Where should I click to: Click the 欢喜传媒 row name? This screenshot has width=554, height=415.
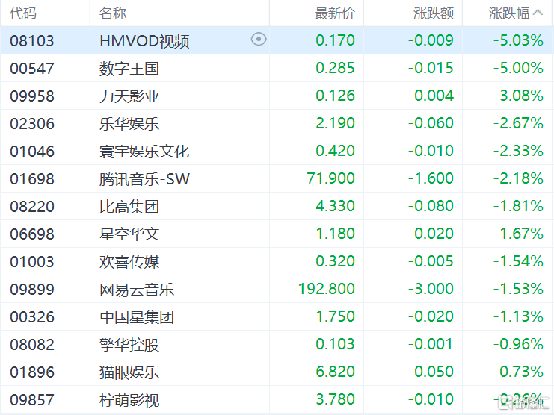[129, 261]
